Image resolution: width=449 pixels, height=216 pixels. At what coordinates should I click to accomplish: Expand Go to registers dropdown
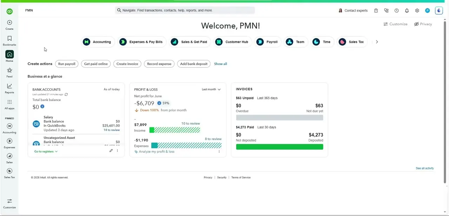click(46, 151)
